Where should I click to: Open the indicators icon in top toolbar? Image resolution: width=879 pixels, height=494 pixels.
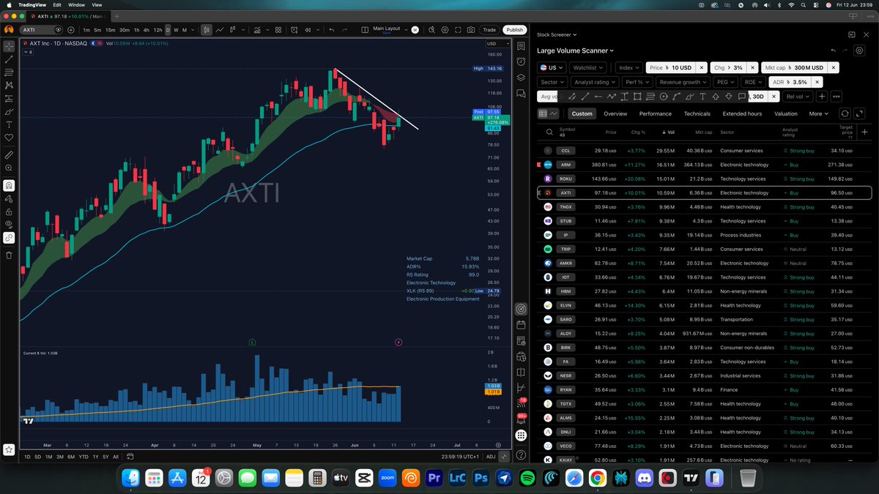(257, 30)
